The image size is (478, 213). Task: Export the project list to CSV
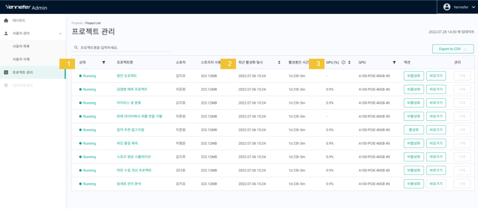(453, 49)
